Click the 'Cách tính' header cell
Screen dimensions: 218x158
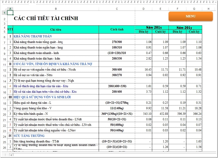tap(117, 29)
